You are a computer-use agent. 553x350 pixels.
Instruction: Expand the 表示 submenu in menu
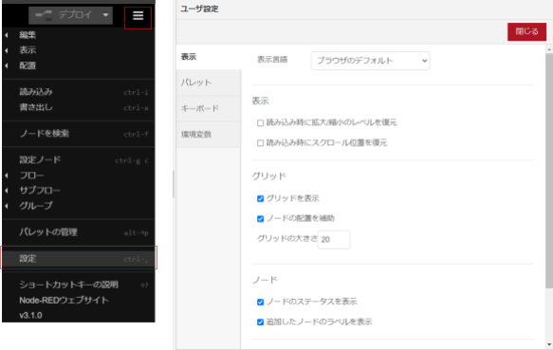point(79,50)
